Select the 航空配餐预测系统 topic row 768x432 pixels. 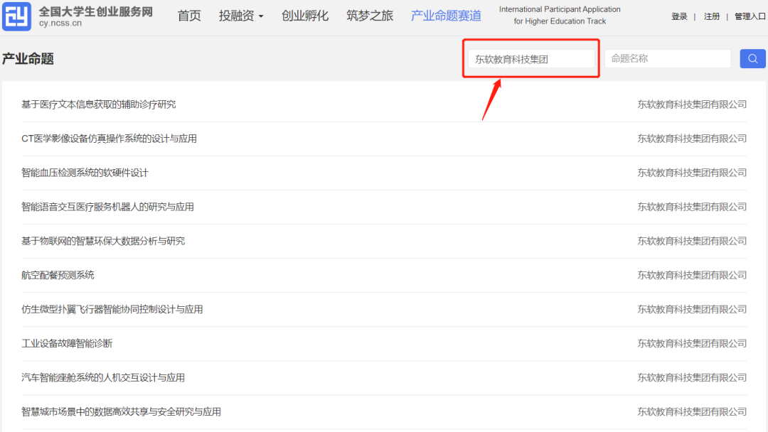click(x=58, y=275)
